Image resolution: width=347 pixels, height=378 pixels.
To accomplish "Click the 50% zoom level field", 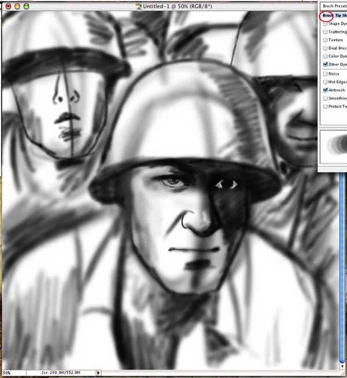I will (x=13, y=373).
